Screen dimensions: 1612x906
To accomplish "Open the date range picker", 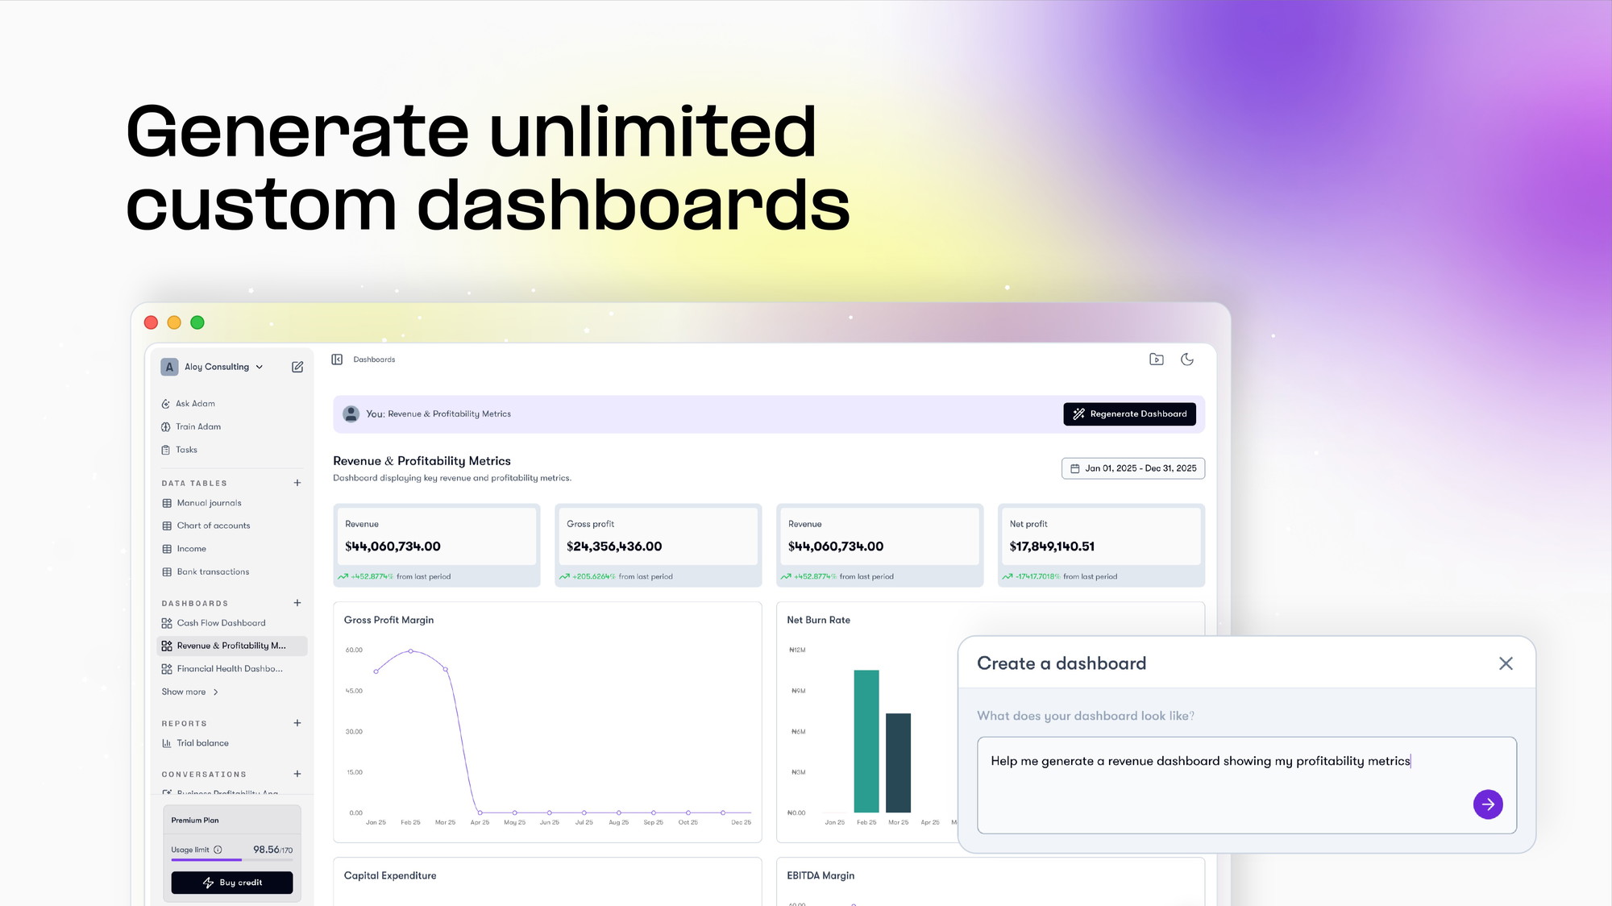I will click(1132, 468).
